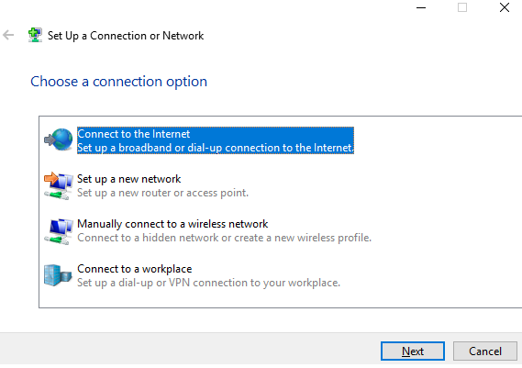The height and width of the screenshot is (368, 522).
Task: Click the Next button
Action: tap(413, 351)
